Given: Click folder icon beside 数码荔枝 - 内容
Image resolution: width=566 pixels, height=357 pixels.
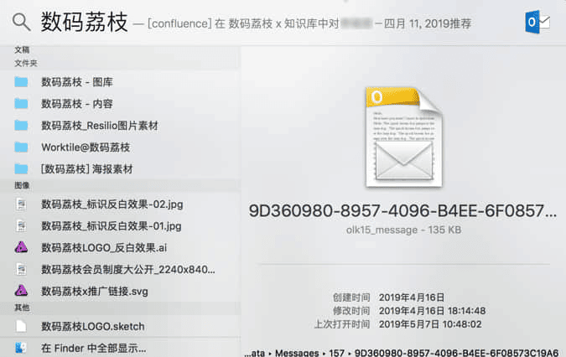Looking at the screenshot, I should (x=21, y=104).
